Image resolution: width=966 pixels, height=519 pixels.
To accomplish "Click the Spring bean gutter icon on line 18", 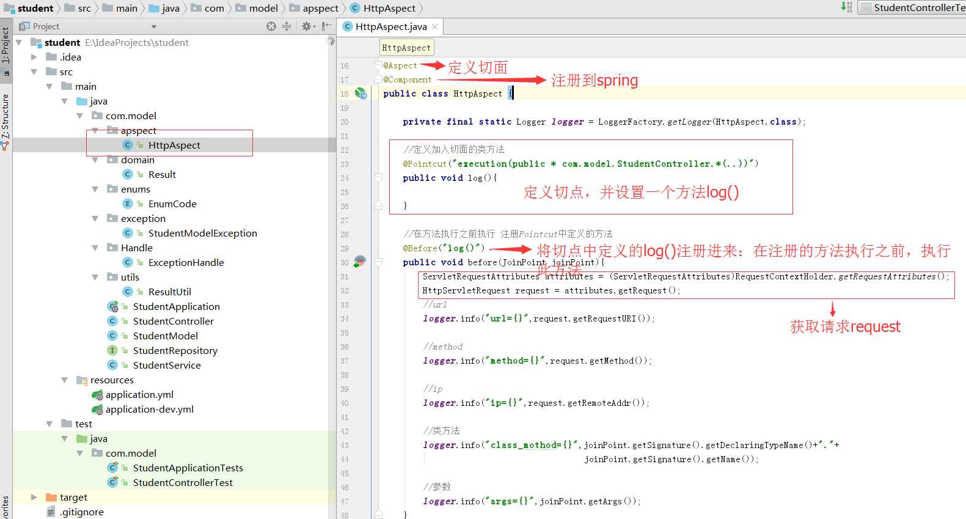I will tap(361, 94).
